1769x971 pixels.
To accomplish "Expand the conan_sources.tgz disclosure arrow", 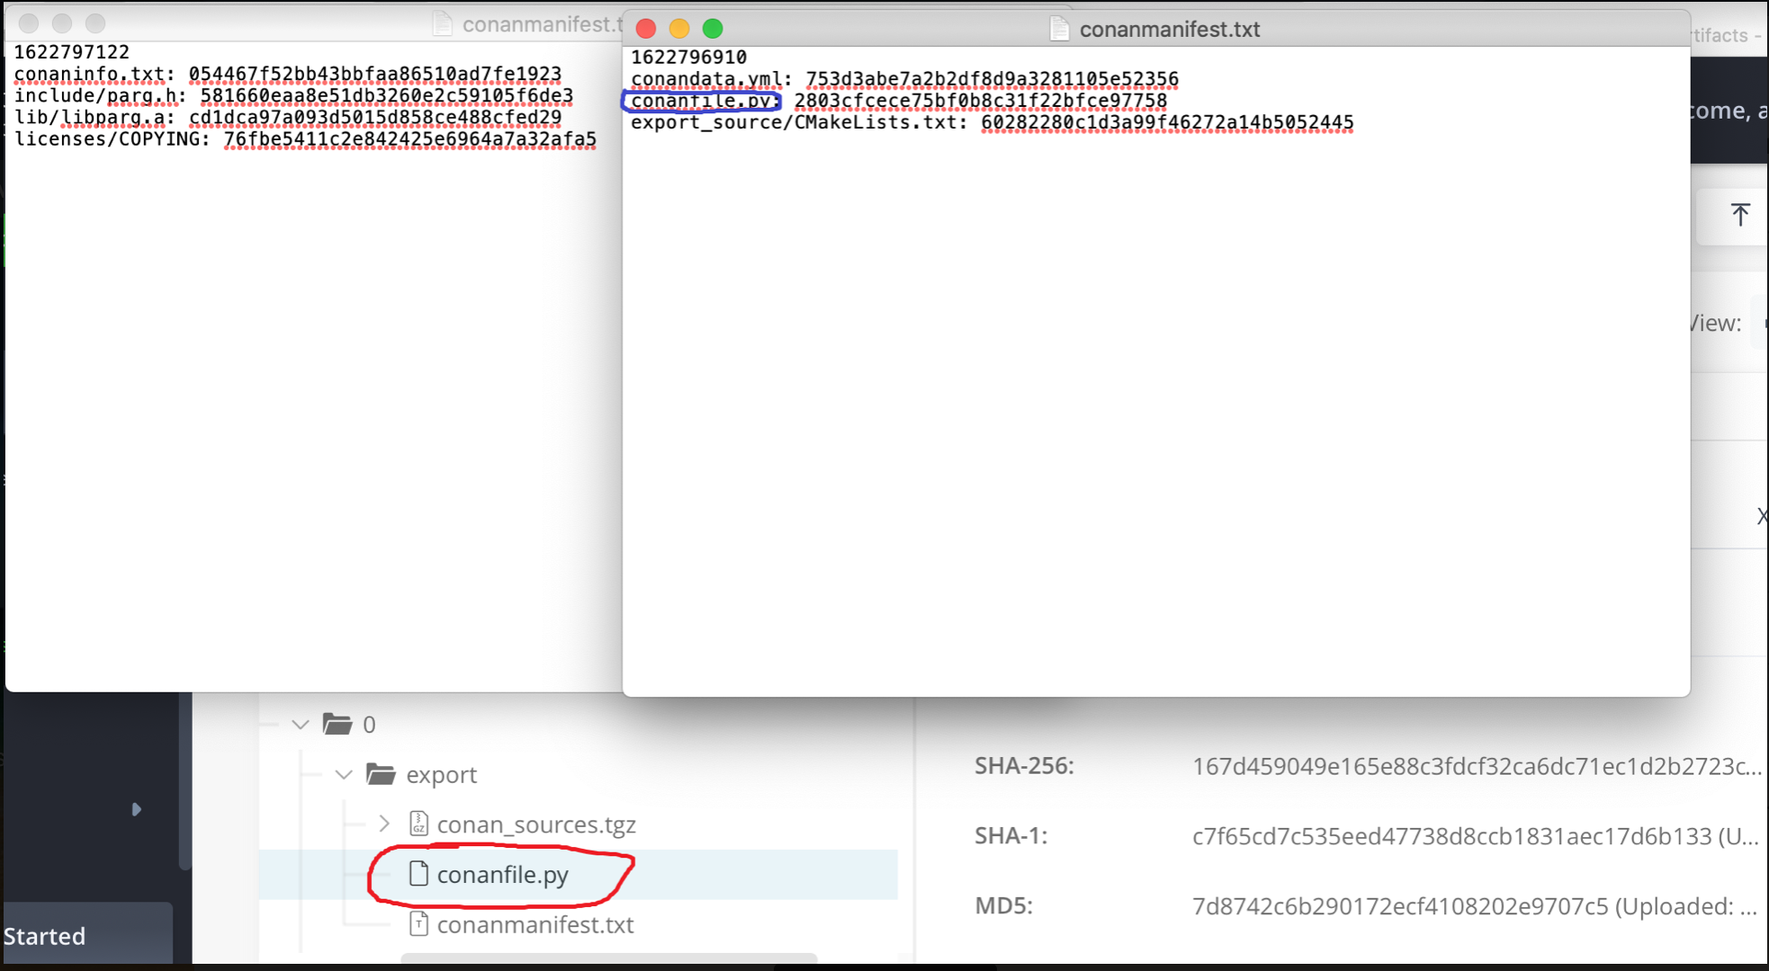I will [x=385, y=824].
